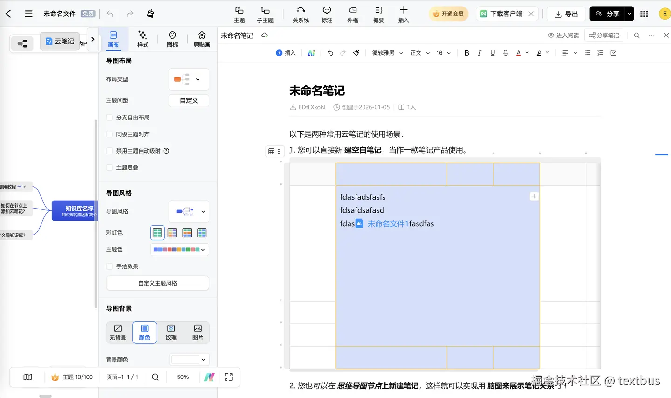671x398 pixels.
Task: Add a boundary frame (外框)
Action: pos(353,14)
